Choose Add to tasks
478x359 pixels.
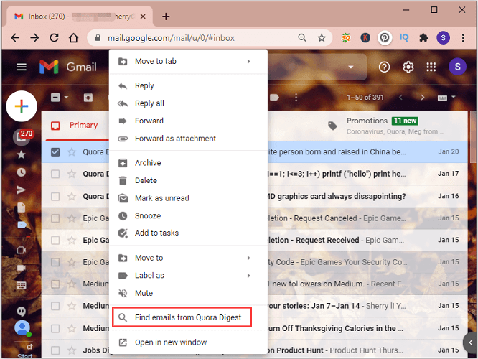tap(188, 233)
